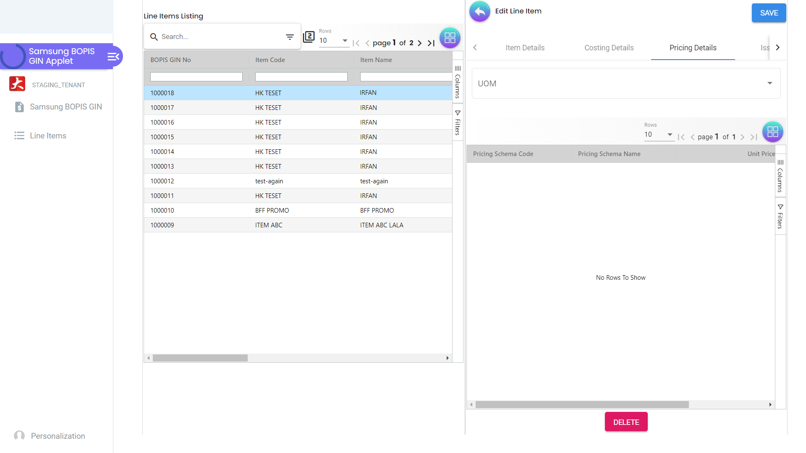Go to next page in listing

pyautogui.click(x=419, y=43)
